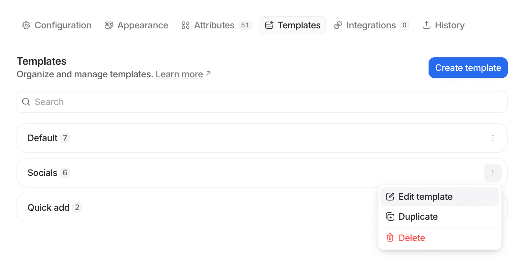
Task: Click the Appearance tag icon
Action: [x=109, y=25]
